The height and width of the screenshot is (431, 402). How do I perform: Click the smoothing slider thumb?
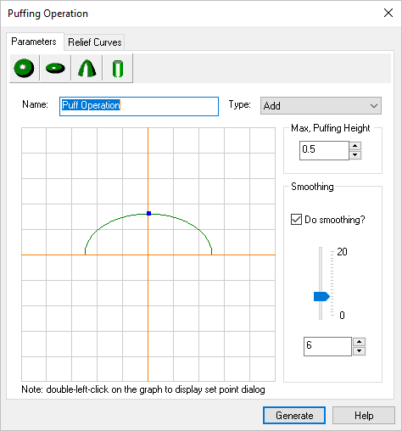click(x=321, y=297)
